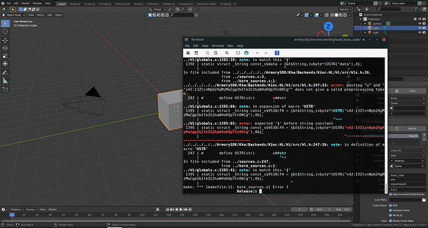Select the Select Box tool

pyautogui.click(x=5, y=24)
